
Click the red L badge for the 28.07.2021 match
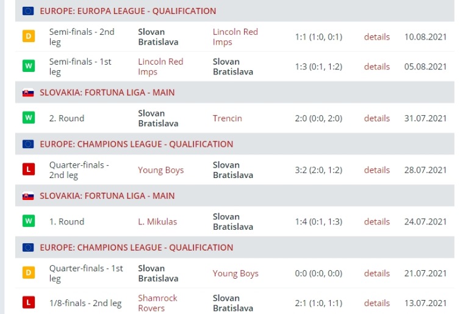point(28,170)
